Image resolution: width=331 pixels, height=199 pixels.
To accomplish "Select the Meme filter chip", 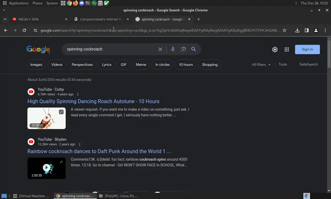I will [x=141, y=65].
